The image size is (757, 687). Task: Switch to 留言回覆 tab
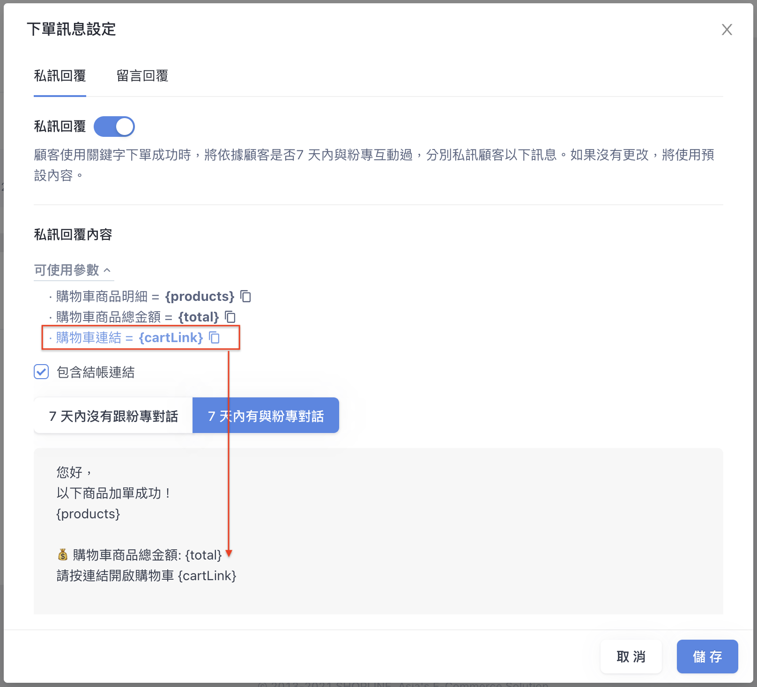142,76
